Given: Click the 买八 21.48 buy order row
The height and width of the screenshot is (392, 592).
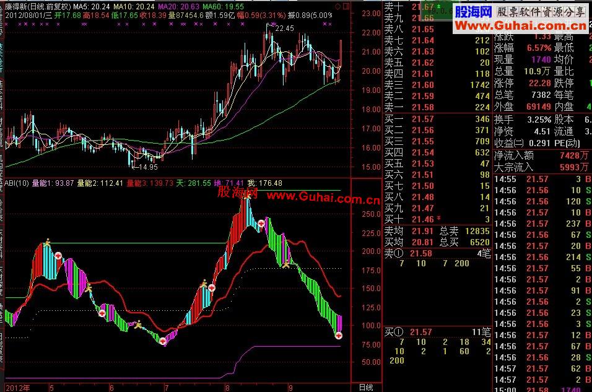Looking at the screenshot, I should coord(437,197).
